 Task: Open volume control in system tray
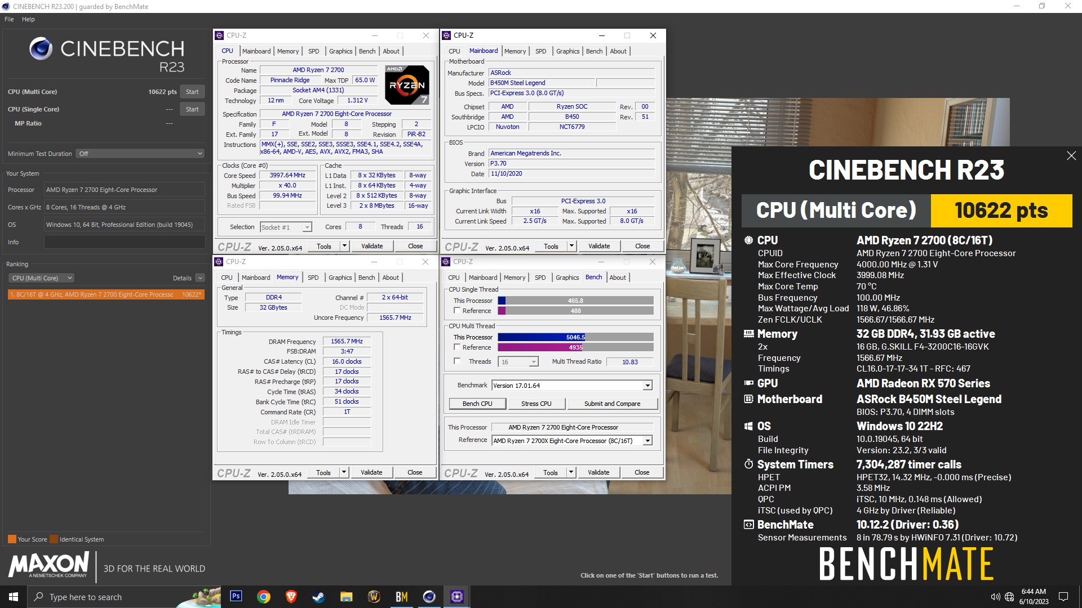click(x=995, y=597)
